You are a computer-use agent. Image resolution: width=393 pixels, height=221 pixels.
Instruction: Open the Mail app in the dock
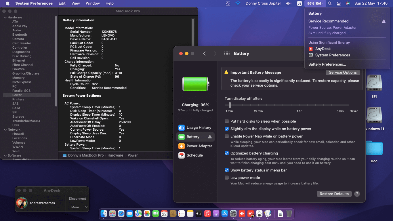click(x=130, y=214)
